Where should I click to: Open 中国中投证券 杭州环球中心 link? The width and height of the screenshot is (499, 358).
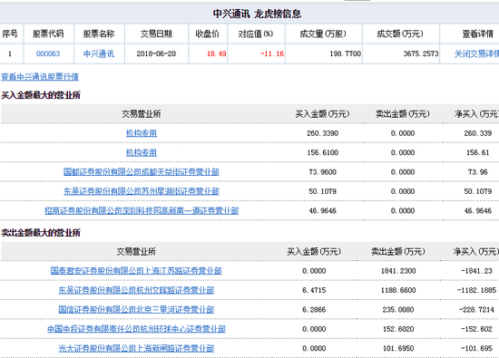[x=136, y=329]
